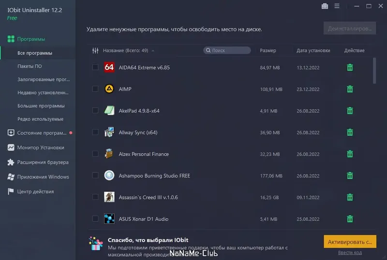Click trash icon for AIMP

pyautogui.click(x=350, y=89)
